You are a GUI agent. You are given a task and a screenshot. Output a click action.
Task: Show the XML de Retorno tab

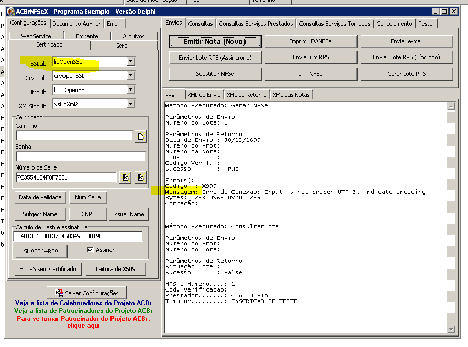coord(247,95)
